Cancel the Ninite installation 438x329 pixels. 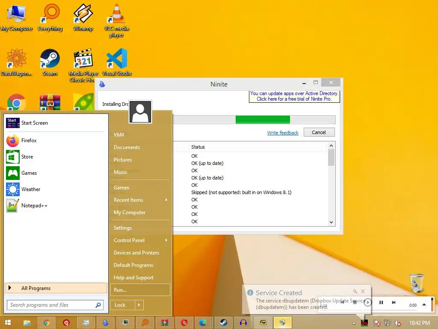(319, 132)
